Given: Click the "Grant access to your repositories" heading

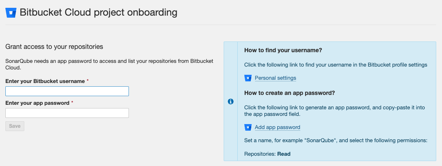Looking at the screenshot, I should [x=54, y=47].
